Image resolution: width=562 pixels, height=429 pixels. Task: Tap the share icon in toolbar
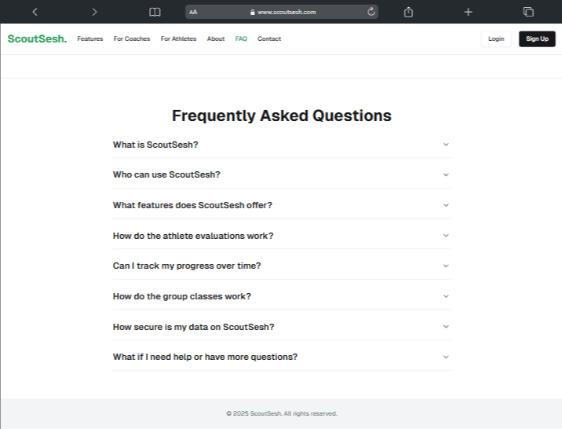tap(408, 12)
